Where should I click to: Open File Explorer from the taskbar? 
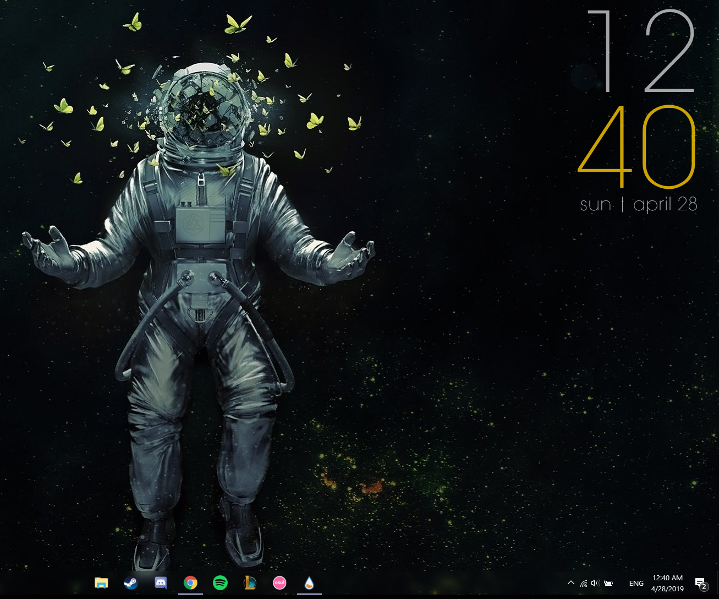101,582
